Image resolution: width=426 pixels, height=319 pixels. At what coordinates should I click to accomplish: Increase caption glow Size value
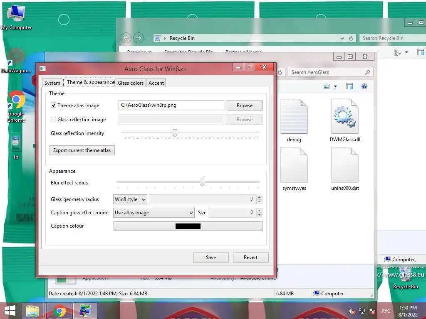click(260, 211)
